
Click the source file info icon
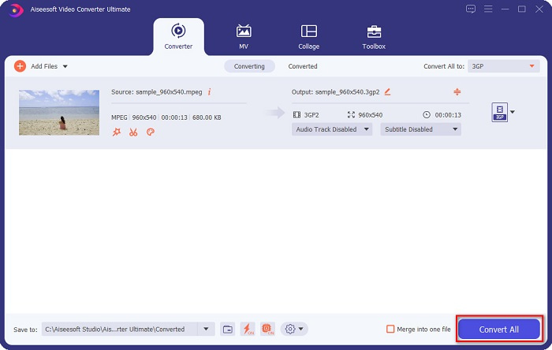209,92
